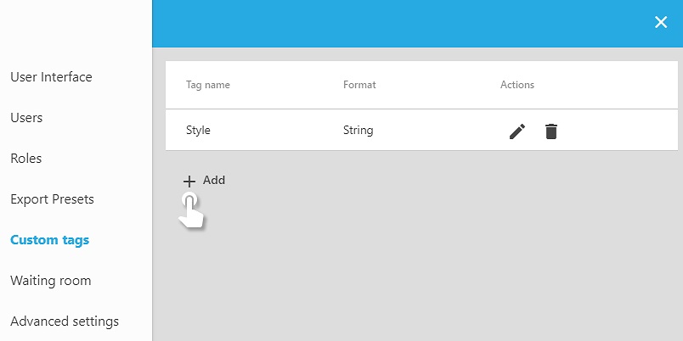Screen dimensions: 683x341
Task: Open the Waiting room settings
Action: coord(50,281)
